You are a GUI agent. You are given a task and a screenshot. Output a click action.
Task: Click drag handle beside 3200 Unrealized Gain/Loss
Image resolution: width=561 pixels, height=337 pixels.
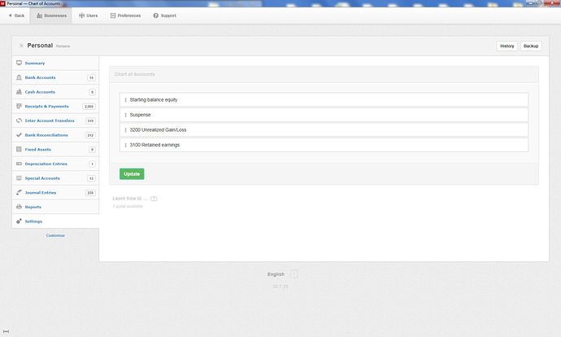pos(125,130)
